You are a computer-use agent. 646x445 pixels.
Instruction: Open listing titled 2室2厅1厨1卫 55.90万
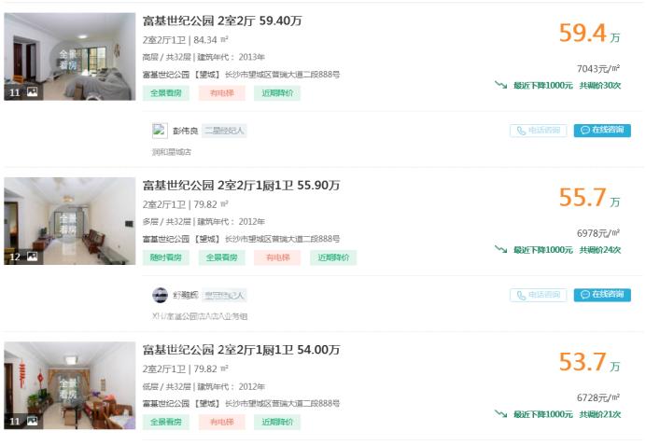pos(241,185)
